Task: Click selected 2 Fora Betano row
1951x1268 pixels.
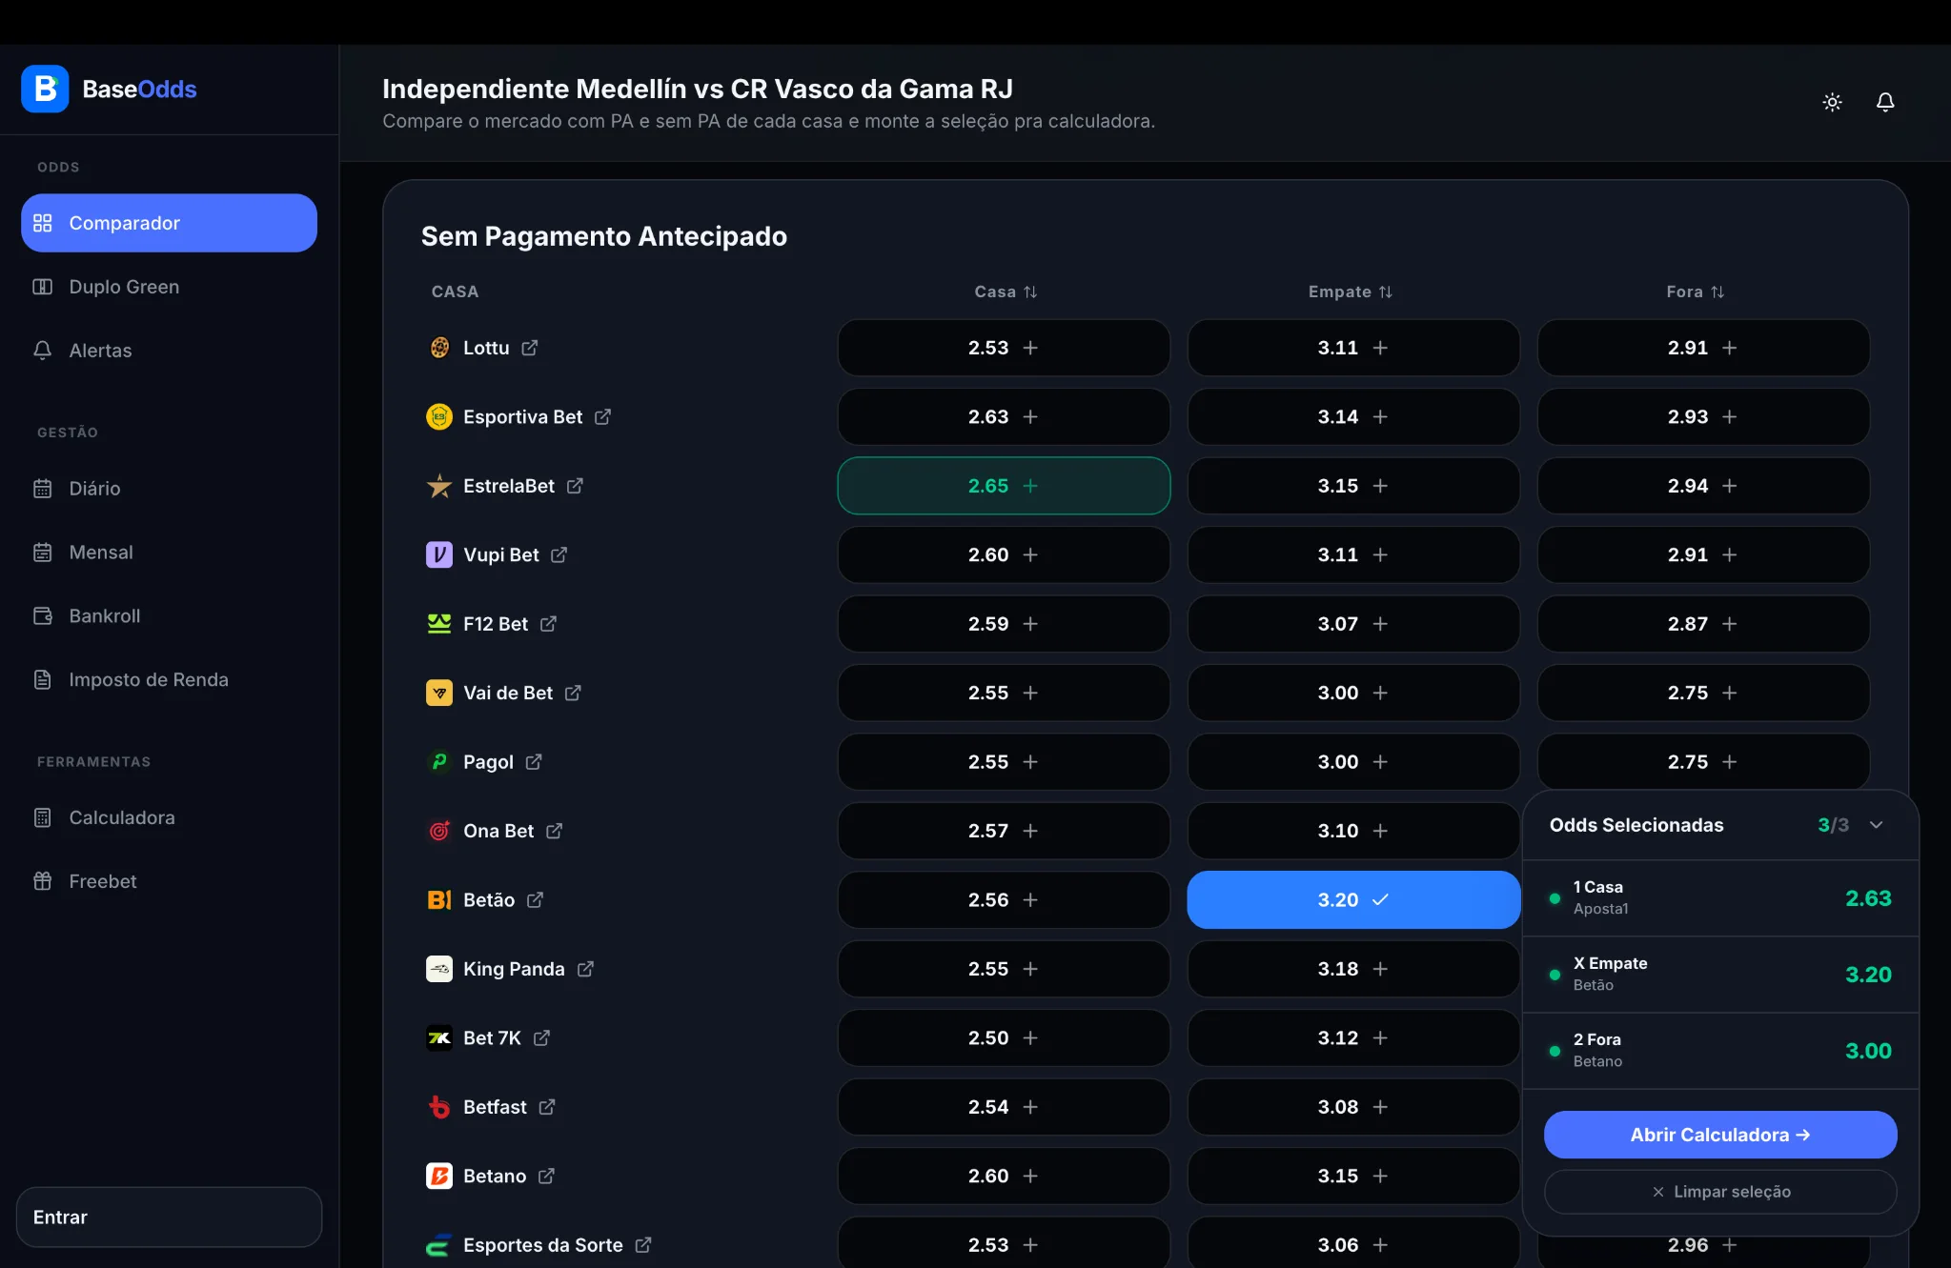Action: (x=1720, y=1051)
